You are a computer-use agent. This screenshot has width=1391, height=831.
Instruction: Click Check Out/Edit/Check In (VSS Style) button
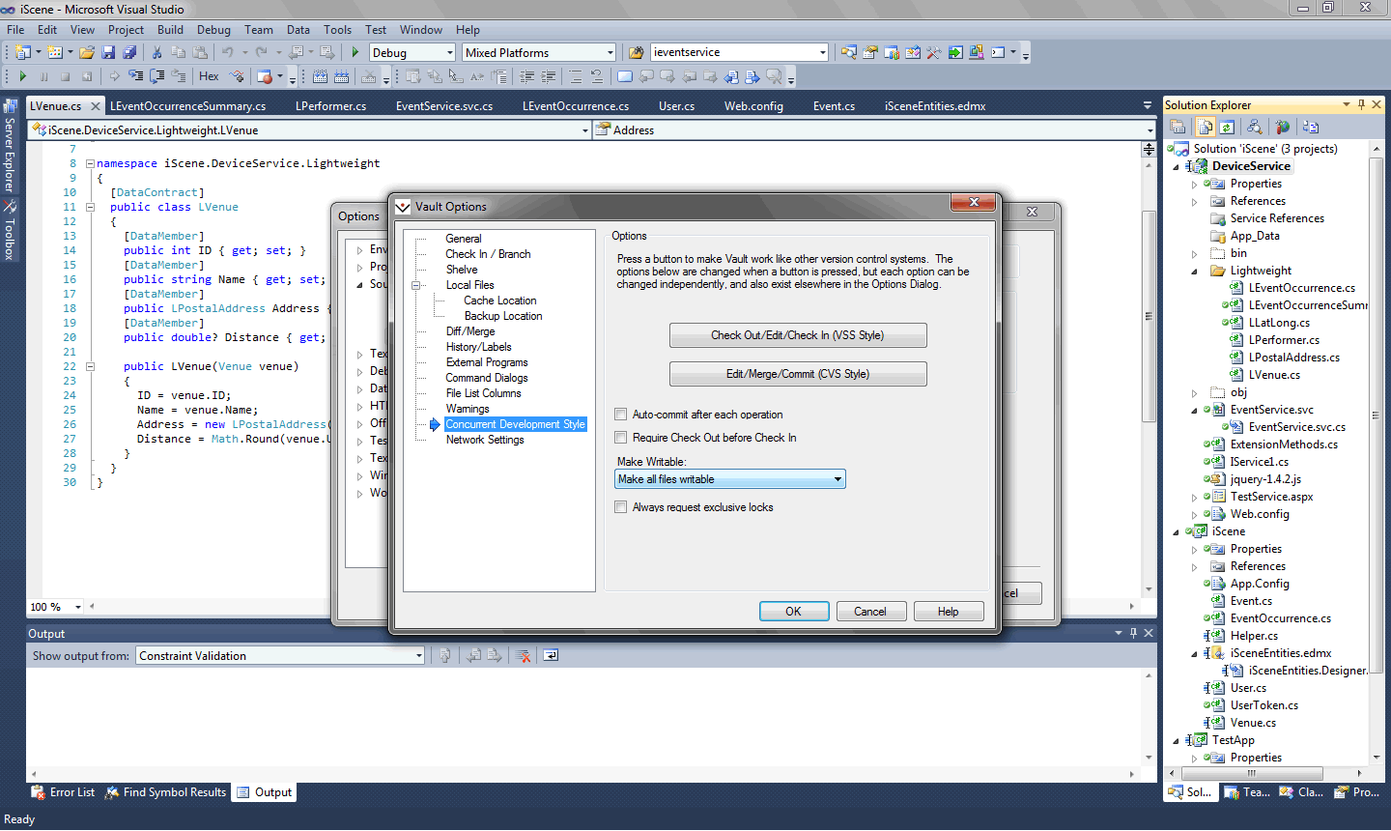[x=798, y=335]
